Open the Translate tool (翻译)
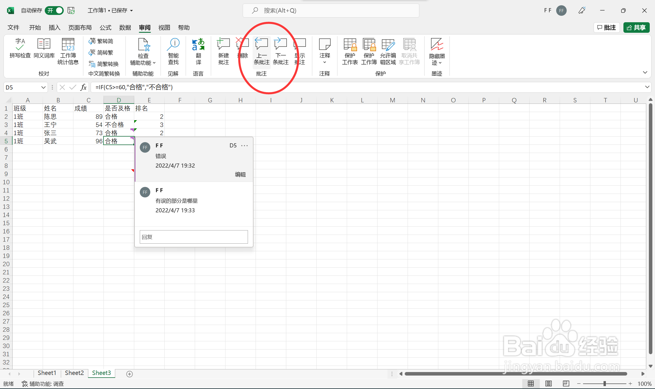Screen dimensions: 655x389 (x=198, y=51)
